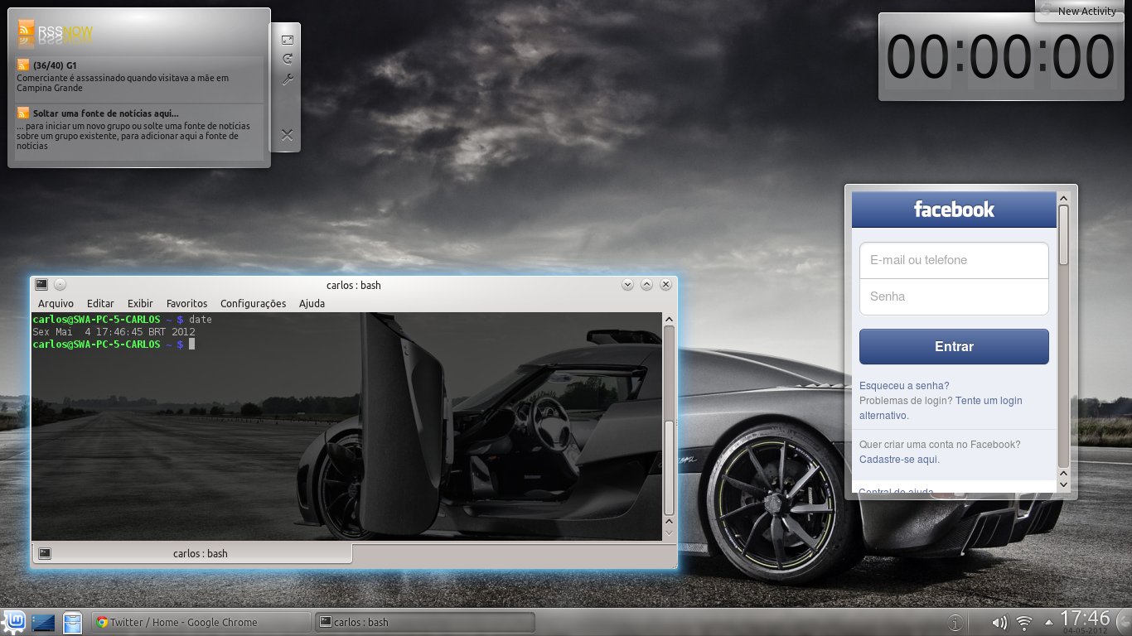
Task: Open the Wi-Fi network icon in system tray
Action: [x=1024, y=622]
